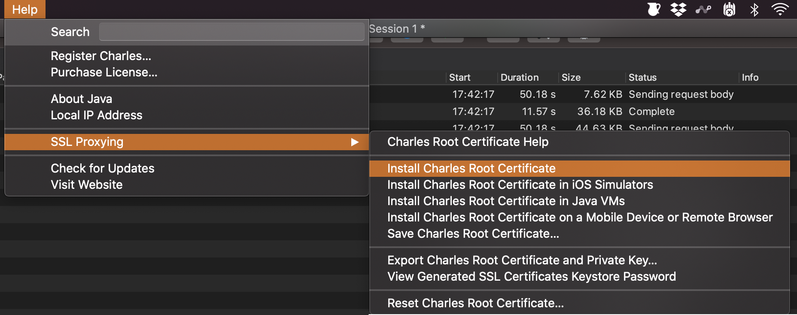Select the 7.62 KB size cell
797x315 pixels.
point(603,94)
